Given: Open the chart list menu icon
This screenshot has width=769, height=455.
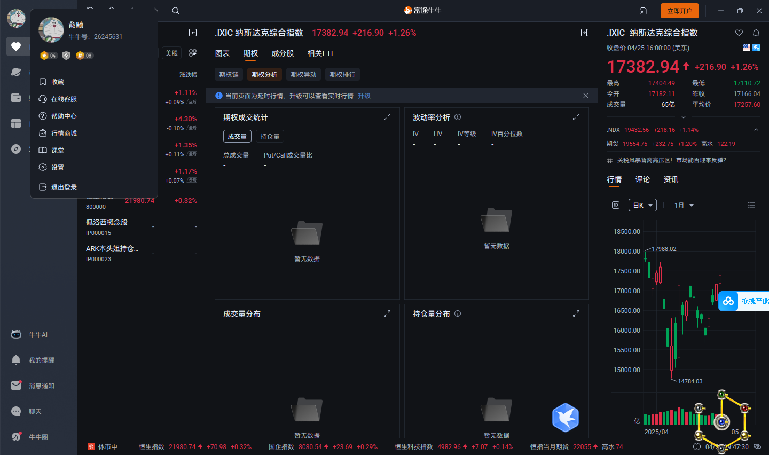Looking at the screenshot, I should 751,205.
